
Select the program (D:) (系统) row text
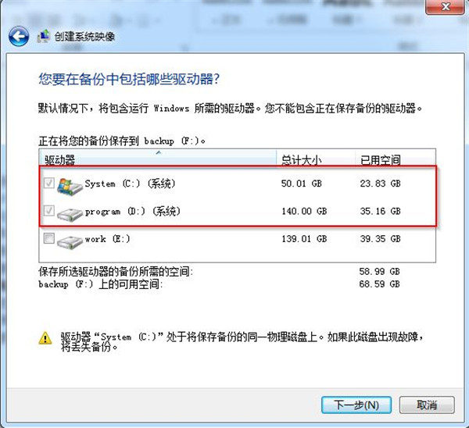133,212
